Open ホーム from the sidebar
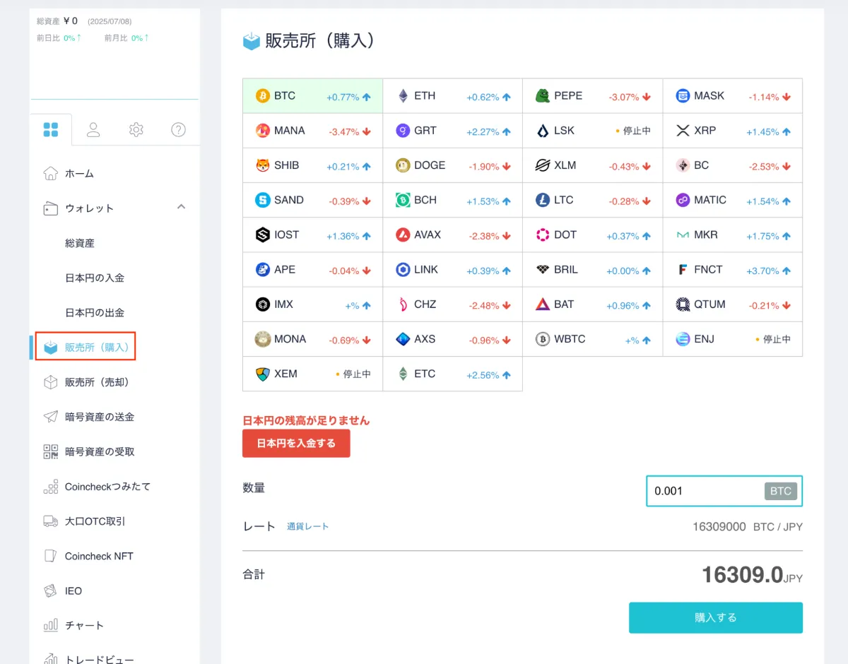The width and height of the screenshot is (848, 664). pyautogui.click(x=78, y=173)
